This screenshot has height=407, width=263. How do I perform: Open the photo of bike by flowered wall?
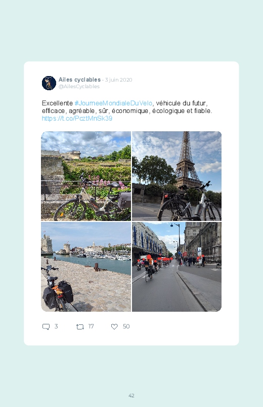point(86,176)
